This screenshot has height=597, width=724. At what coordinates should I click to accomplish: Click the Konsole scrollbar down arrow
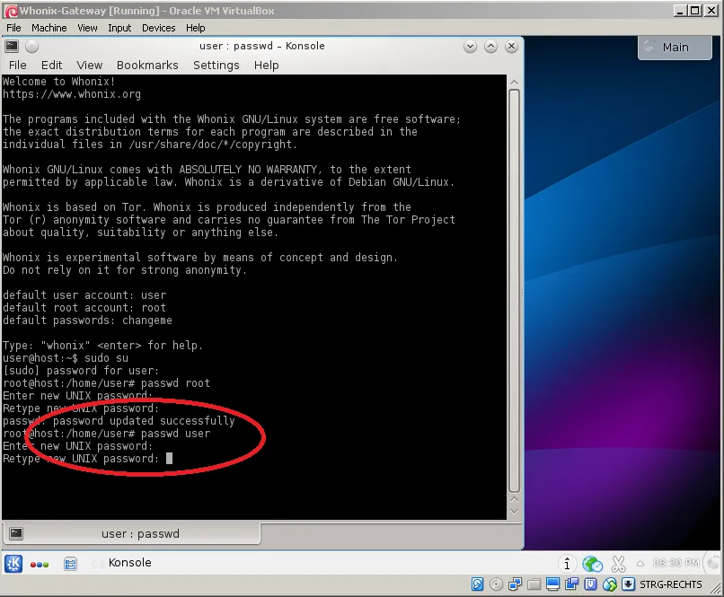click(514, 512)
